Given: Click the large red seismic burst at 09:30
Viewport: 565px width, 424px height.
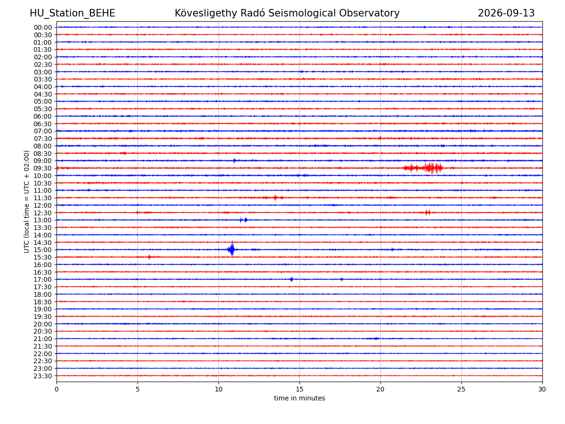Looking at the screenshot, I should (x=423, y=168).
